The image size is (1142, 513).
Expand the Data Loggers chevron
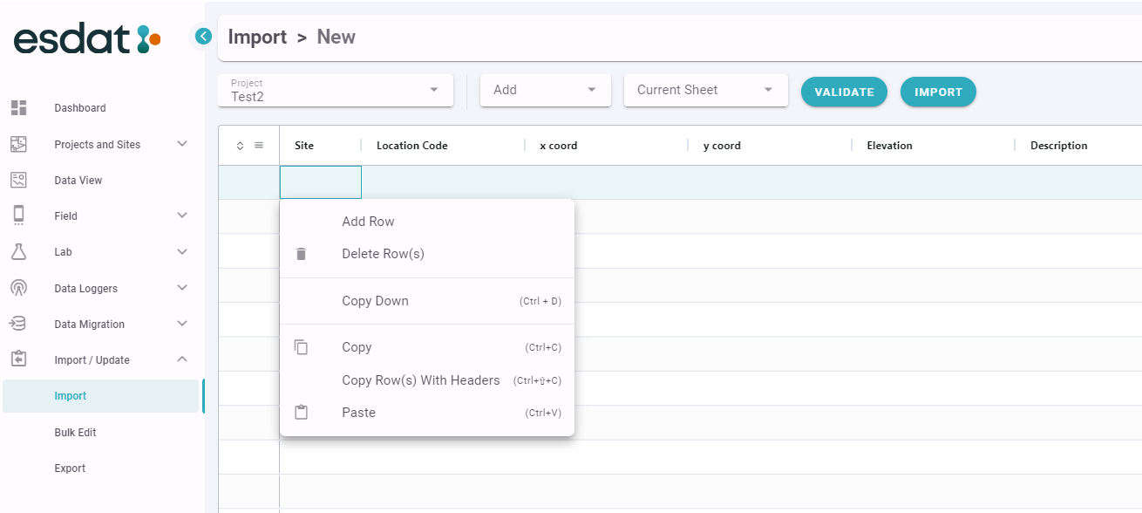click(x=182, y=288)
